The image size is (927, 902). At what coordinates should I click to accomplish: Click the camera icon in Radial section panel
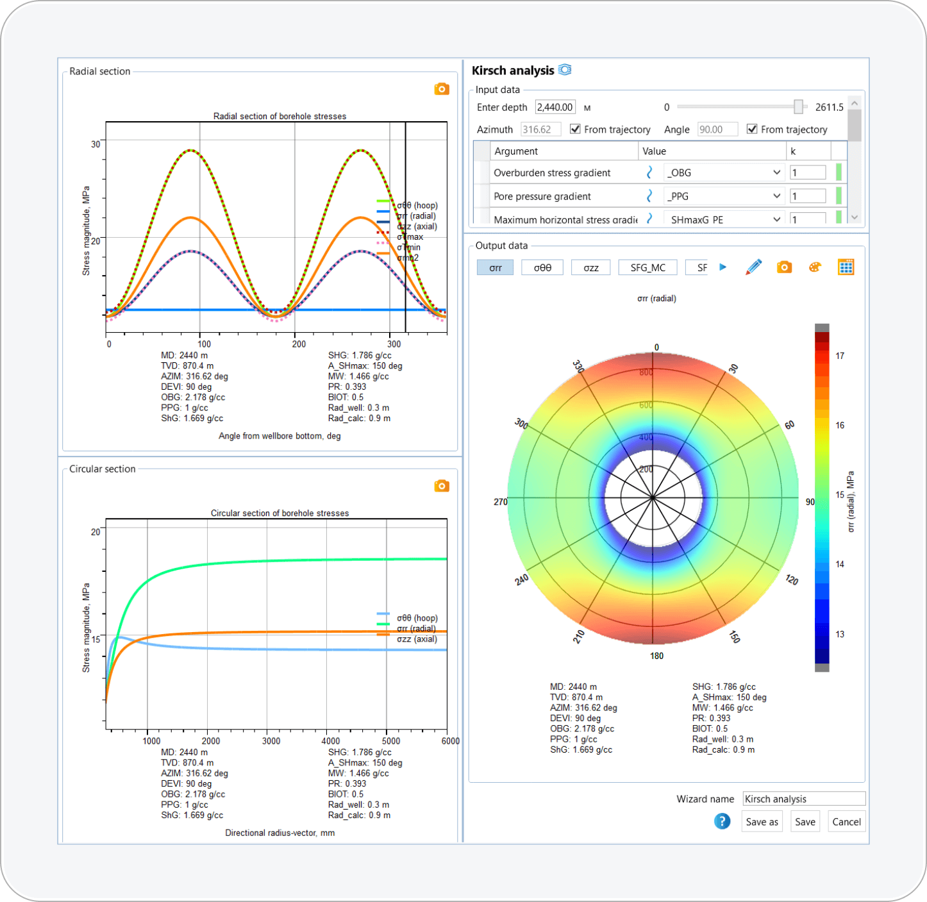tap(442, 89)
